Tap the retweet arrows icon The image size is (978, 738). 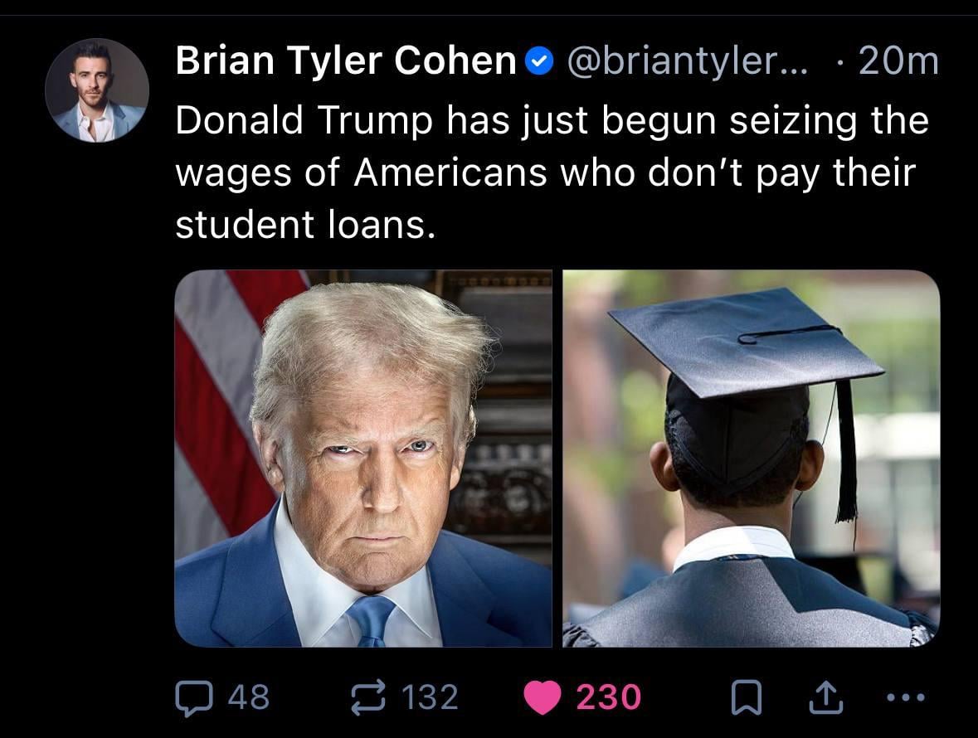(x=366, y=697)
